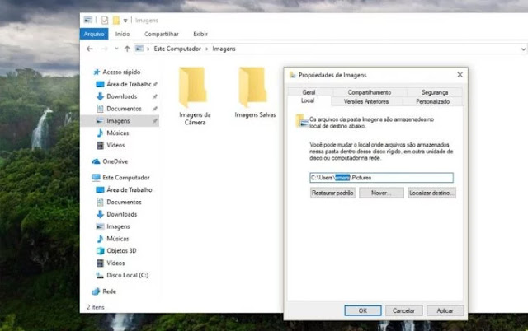Click the "2 itens" status bar text
This screenshot has height=331, width=528.
pyautogui.click(x=96, y=307)
